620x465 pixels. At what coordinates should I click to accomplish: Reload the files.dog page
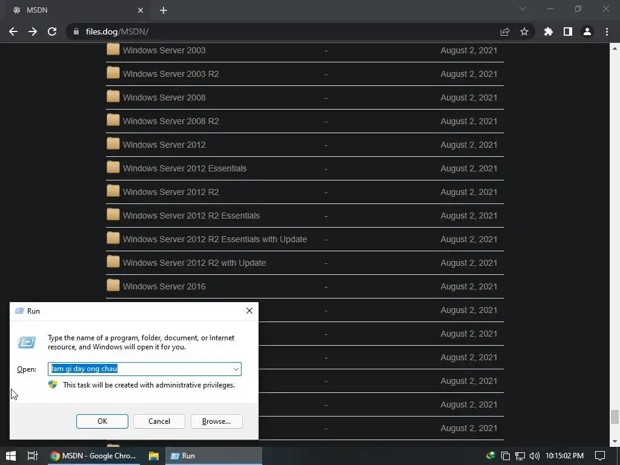(x=52, y=31)
